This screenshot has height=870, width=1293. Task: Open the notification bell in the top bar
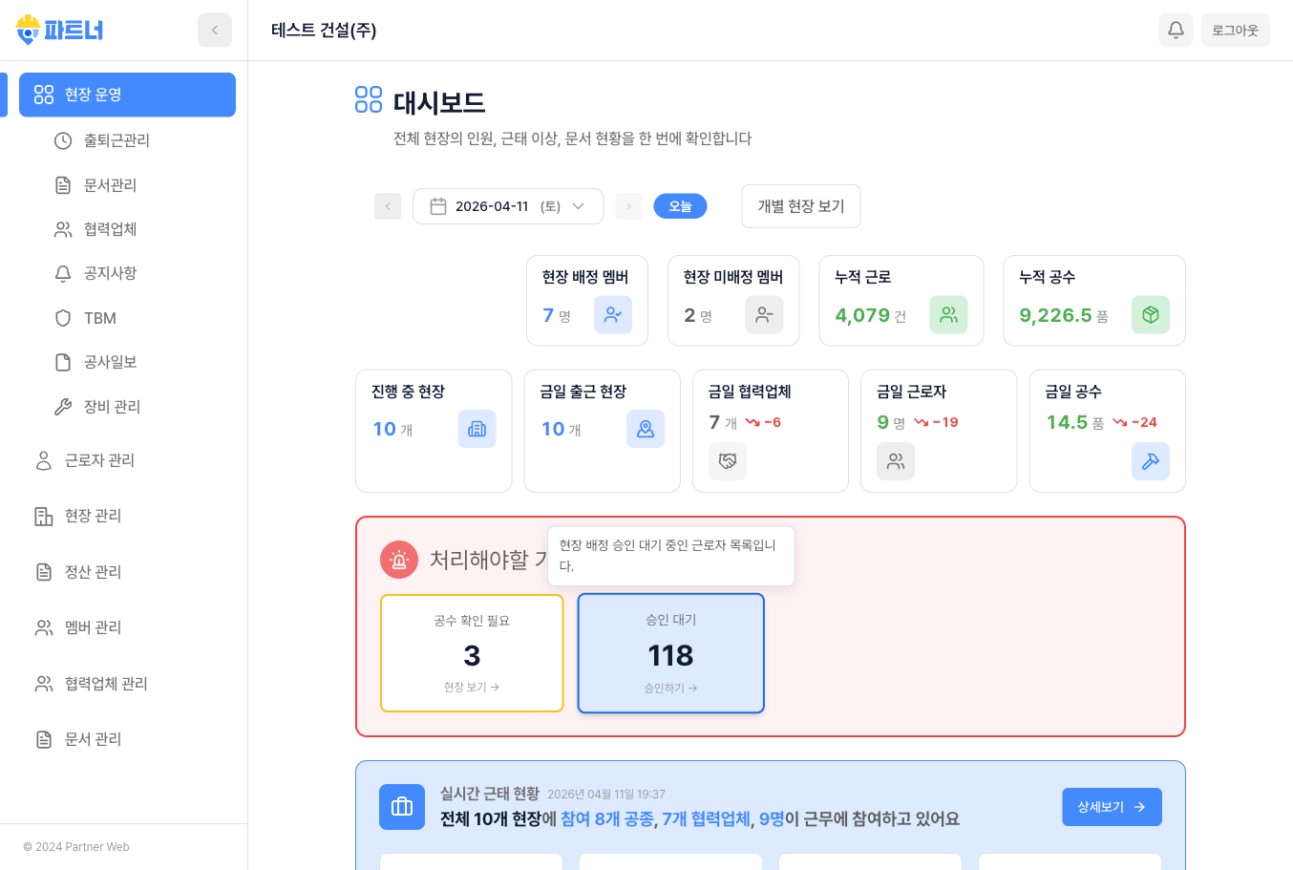(1176, 30)
